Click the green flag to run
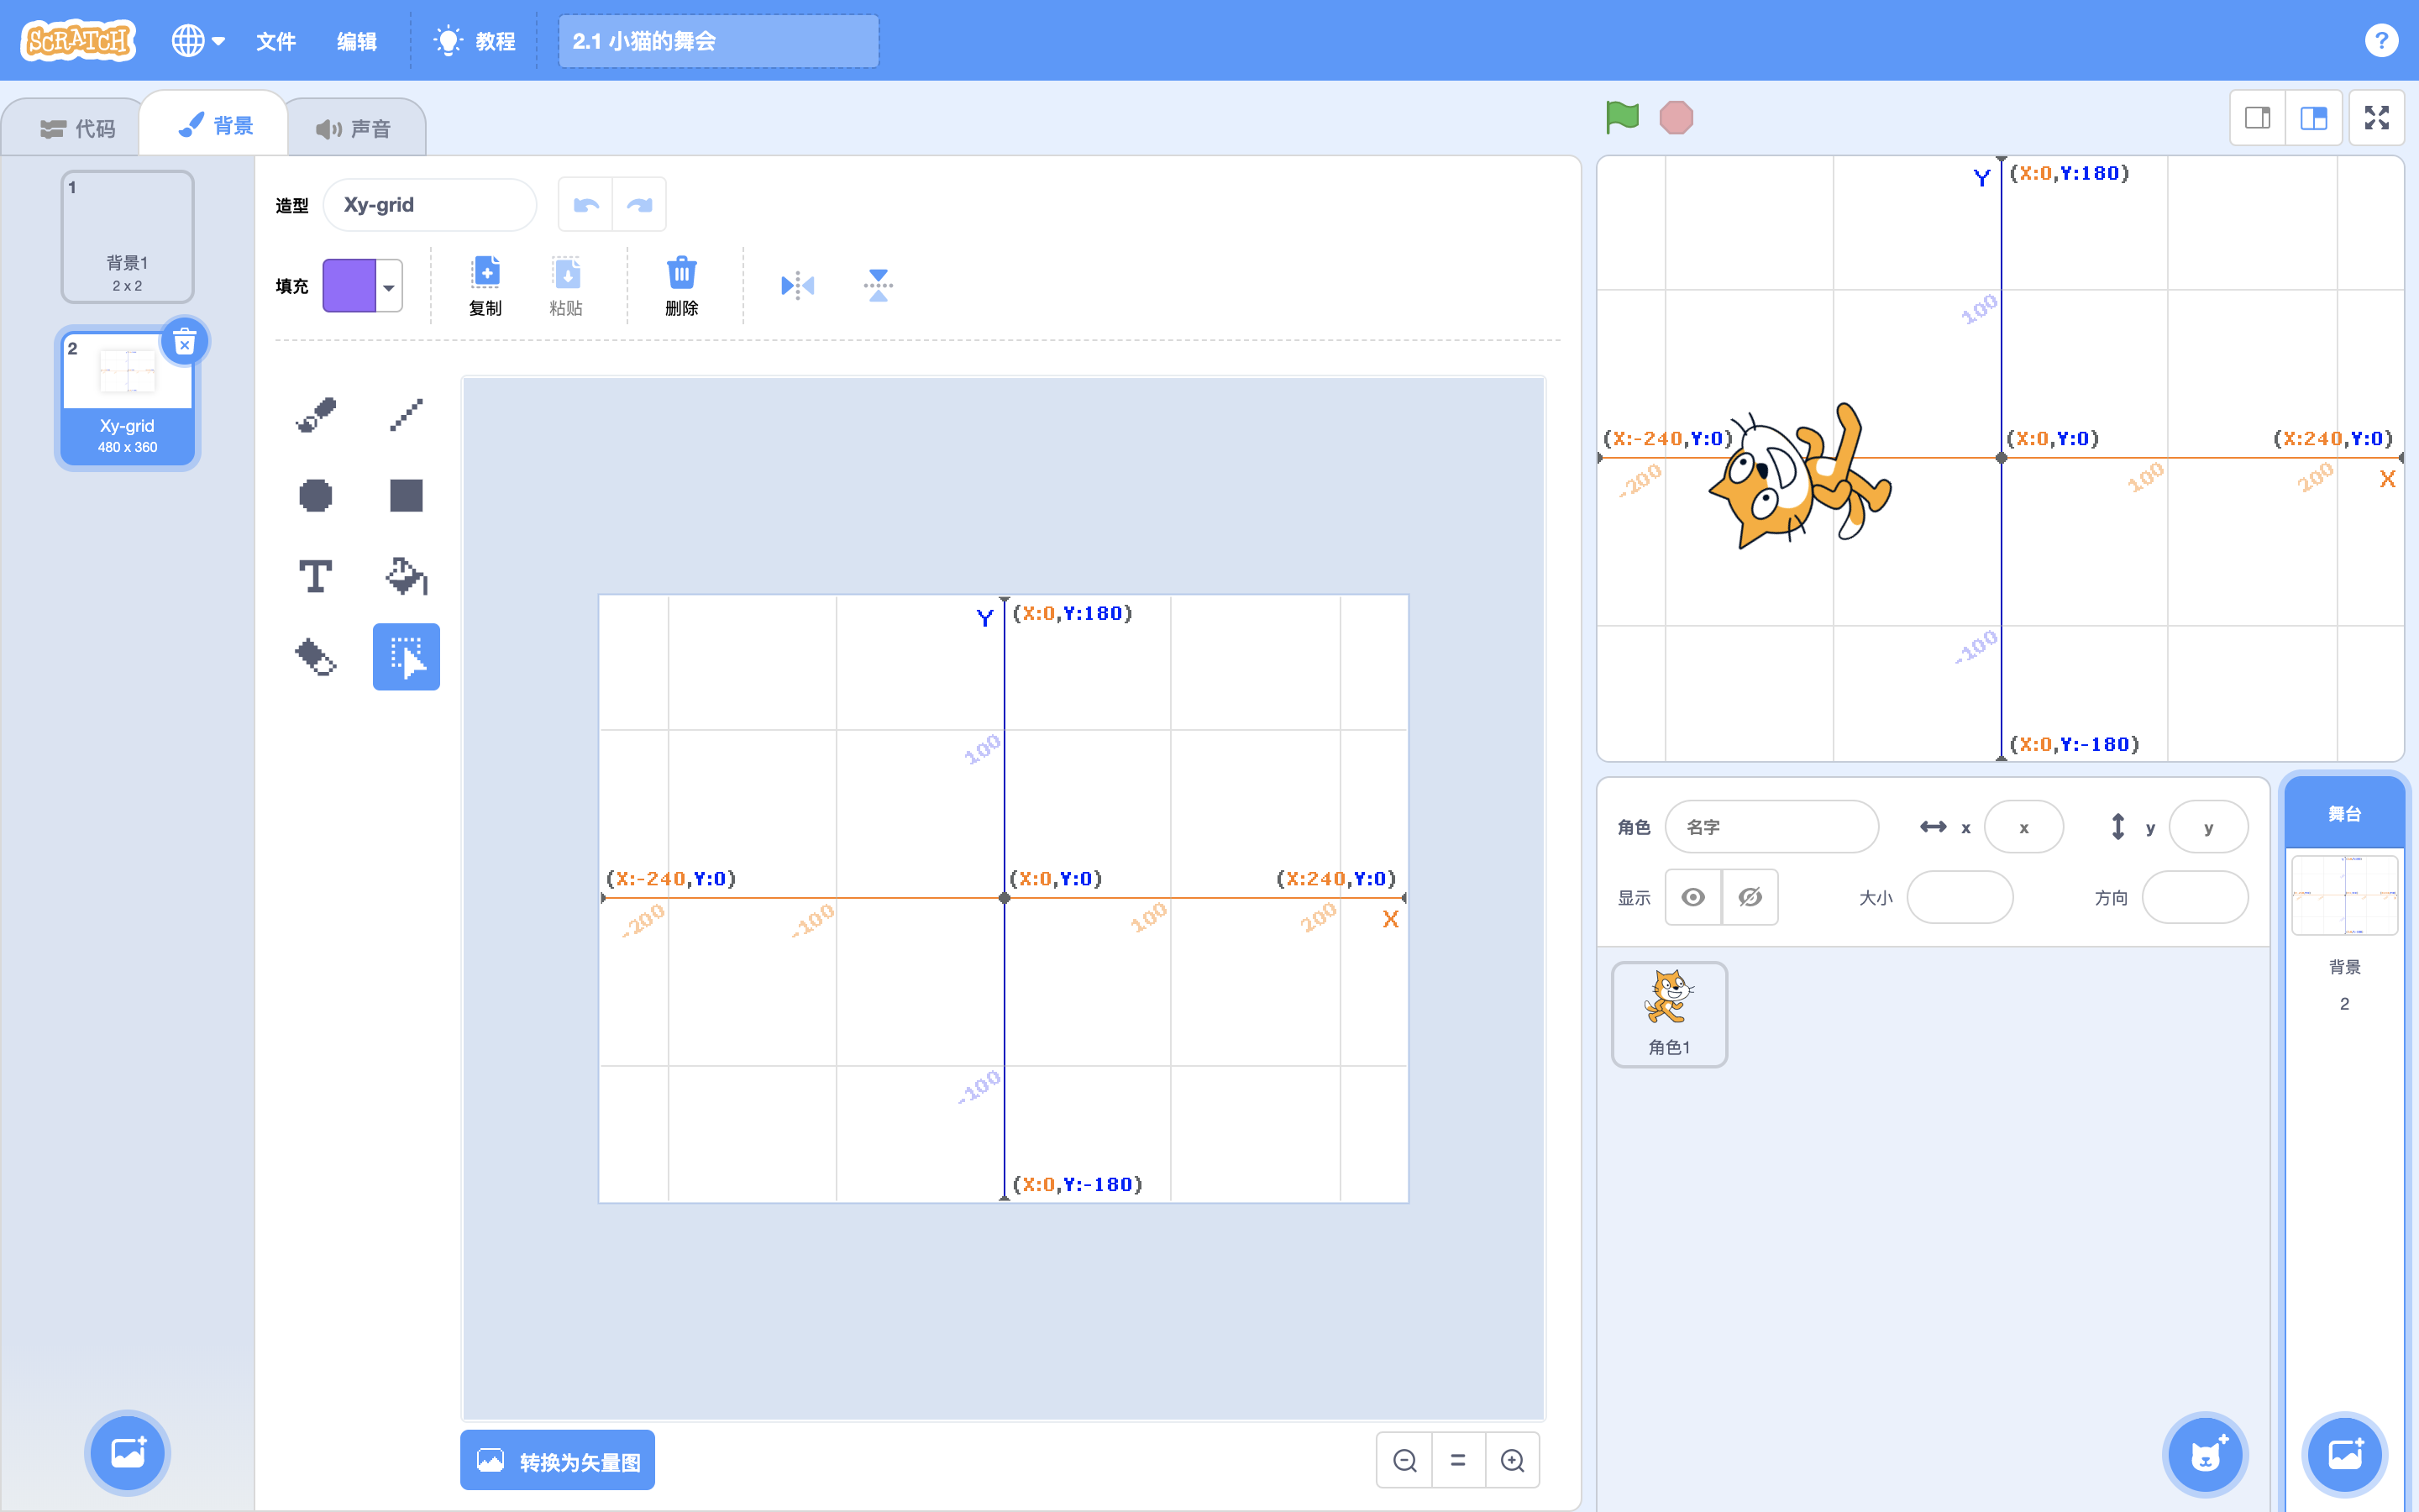Viewport: 2419px width, 1512px height. 1621,118
